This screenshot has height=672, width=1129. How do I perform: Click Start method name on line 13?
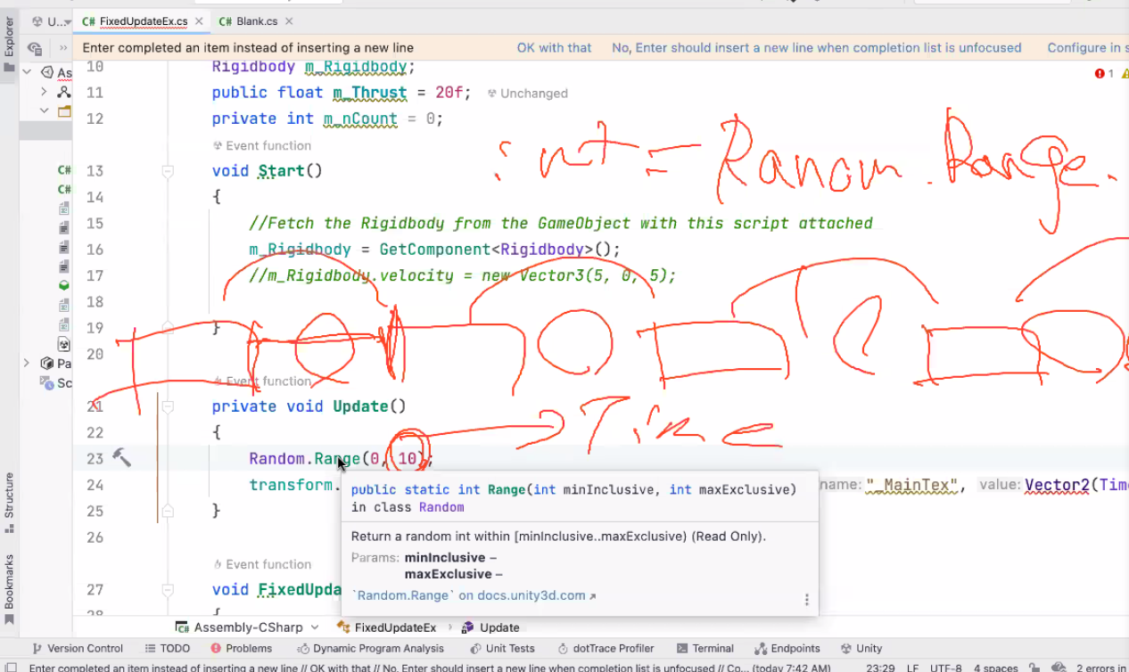pyautogui.click(x=281, y=171)
